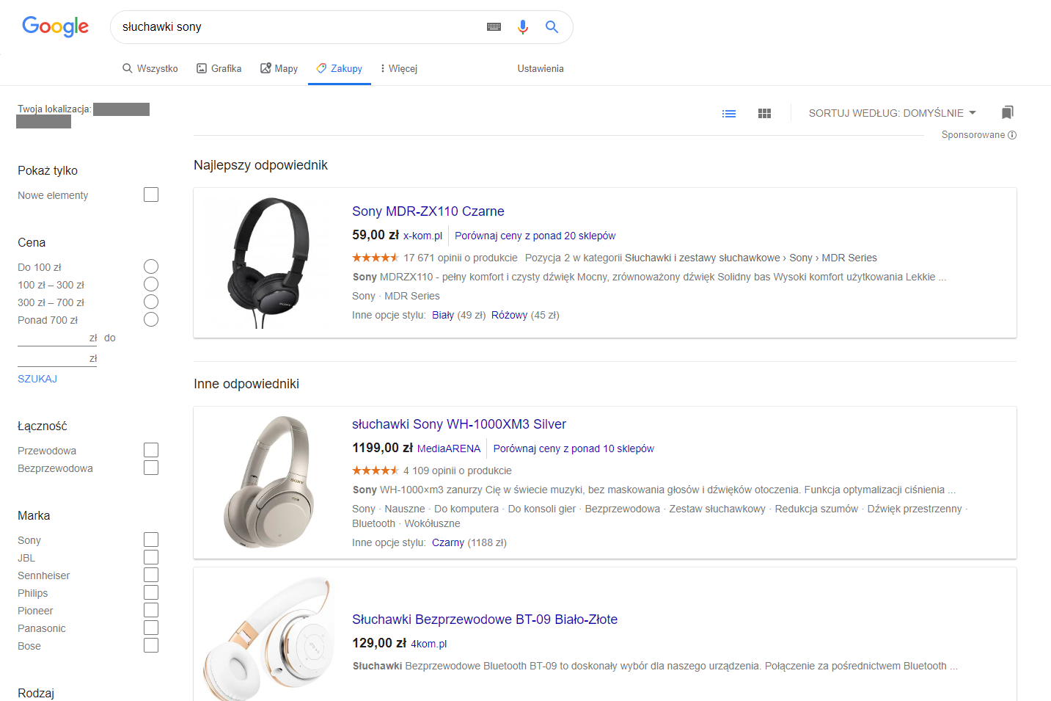Open the Sortuj według dropdown
This screenshot has height=701, width=1051.
(x=892, y=113)
